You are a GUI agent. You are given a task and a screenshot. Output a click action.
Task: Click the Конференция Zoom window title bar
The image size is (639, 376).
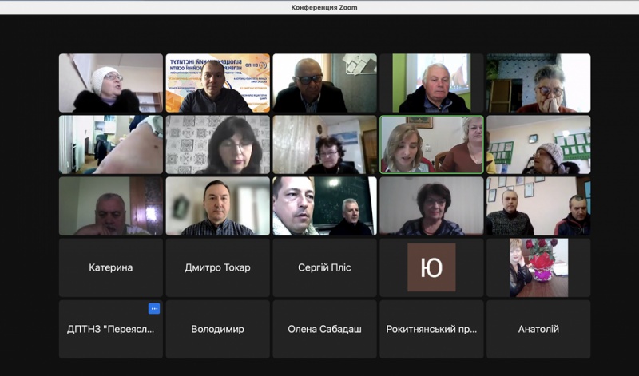(x=319, y=7)
